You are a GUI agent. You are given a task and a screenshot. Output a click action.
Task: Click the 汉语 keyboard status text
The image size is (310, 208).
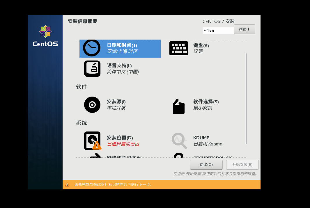pyautogui.click(x=198, y=51)
